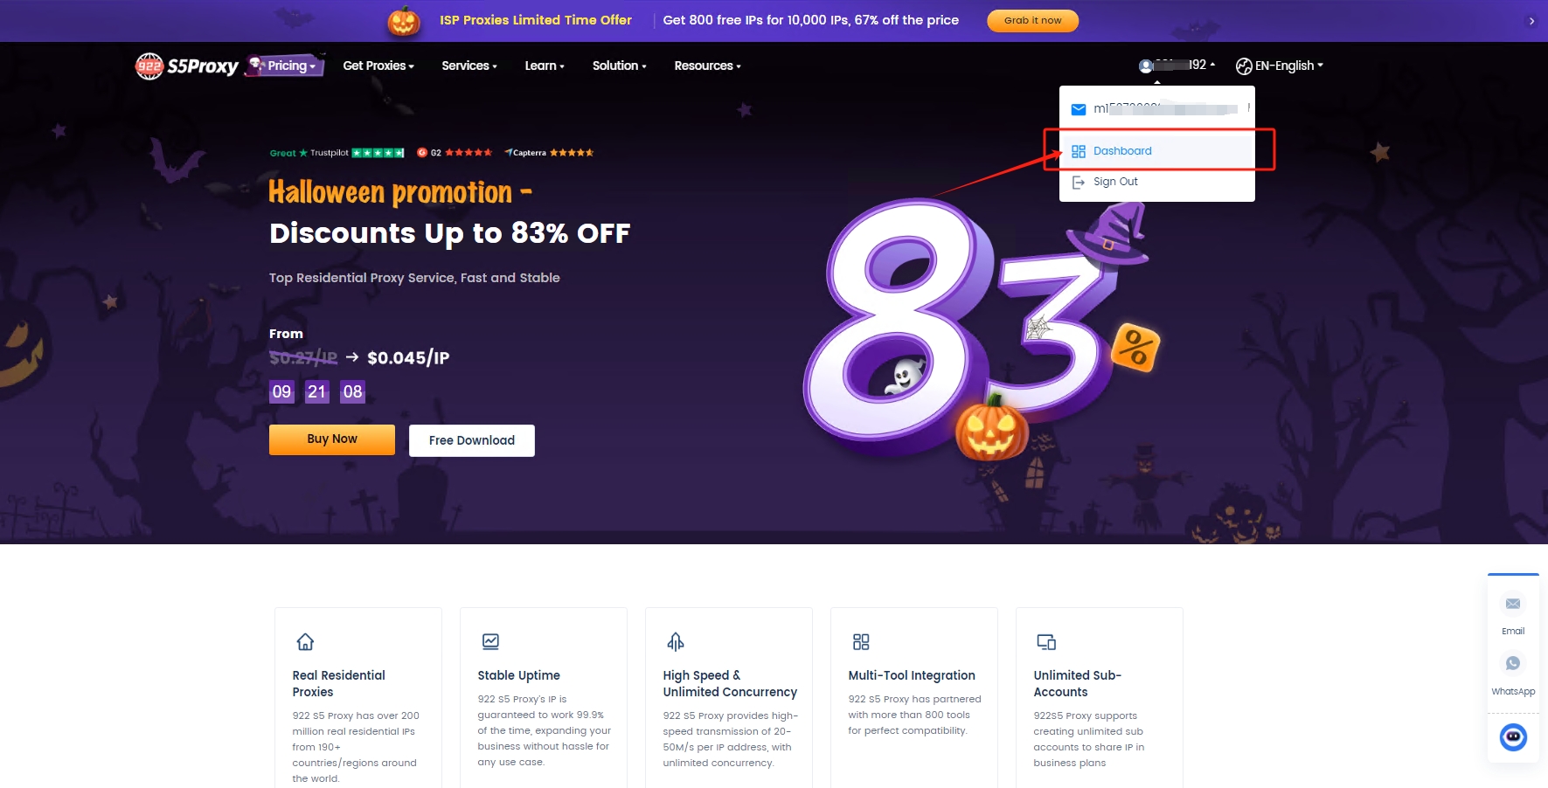Viewport: 1548px width, 788px height.
Task: Click the Trustpilot rating stars
Action: click(378, 153)
